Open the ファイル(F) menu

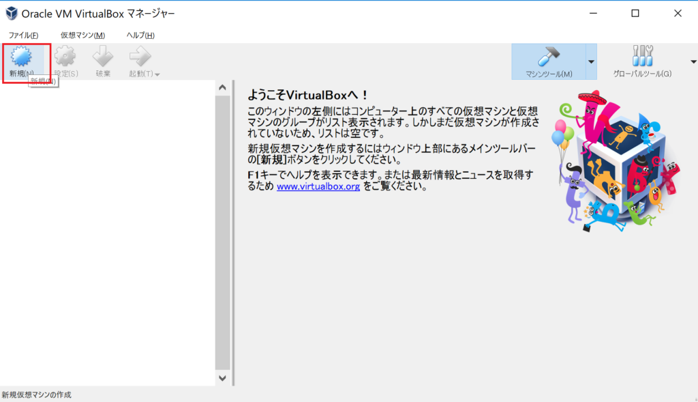[23, 35]
